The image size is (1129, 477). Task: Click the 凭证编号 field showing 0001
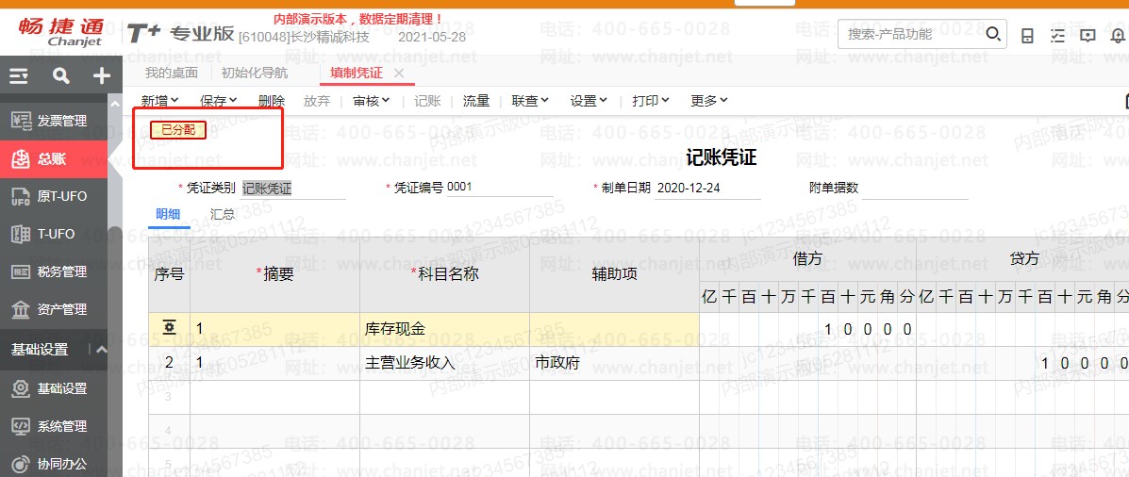click(x=500, y=188)
